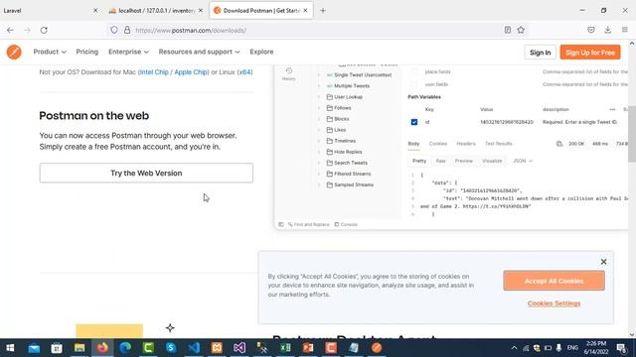Select the Headers response tab
Viewport: 636px width, 357px height.
click(x=466, y=144)
